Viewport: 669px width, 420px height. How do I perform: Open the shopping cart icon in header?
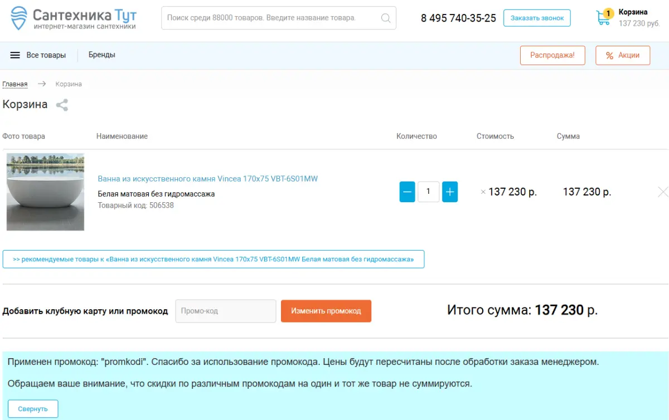603,18
